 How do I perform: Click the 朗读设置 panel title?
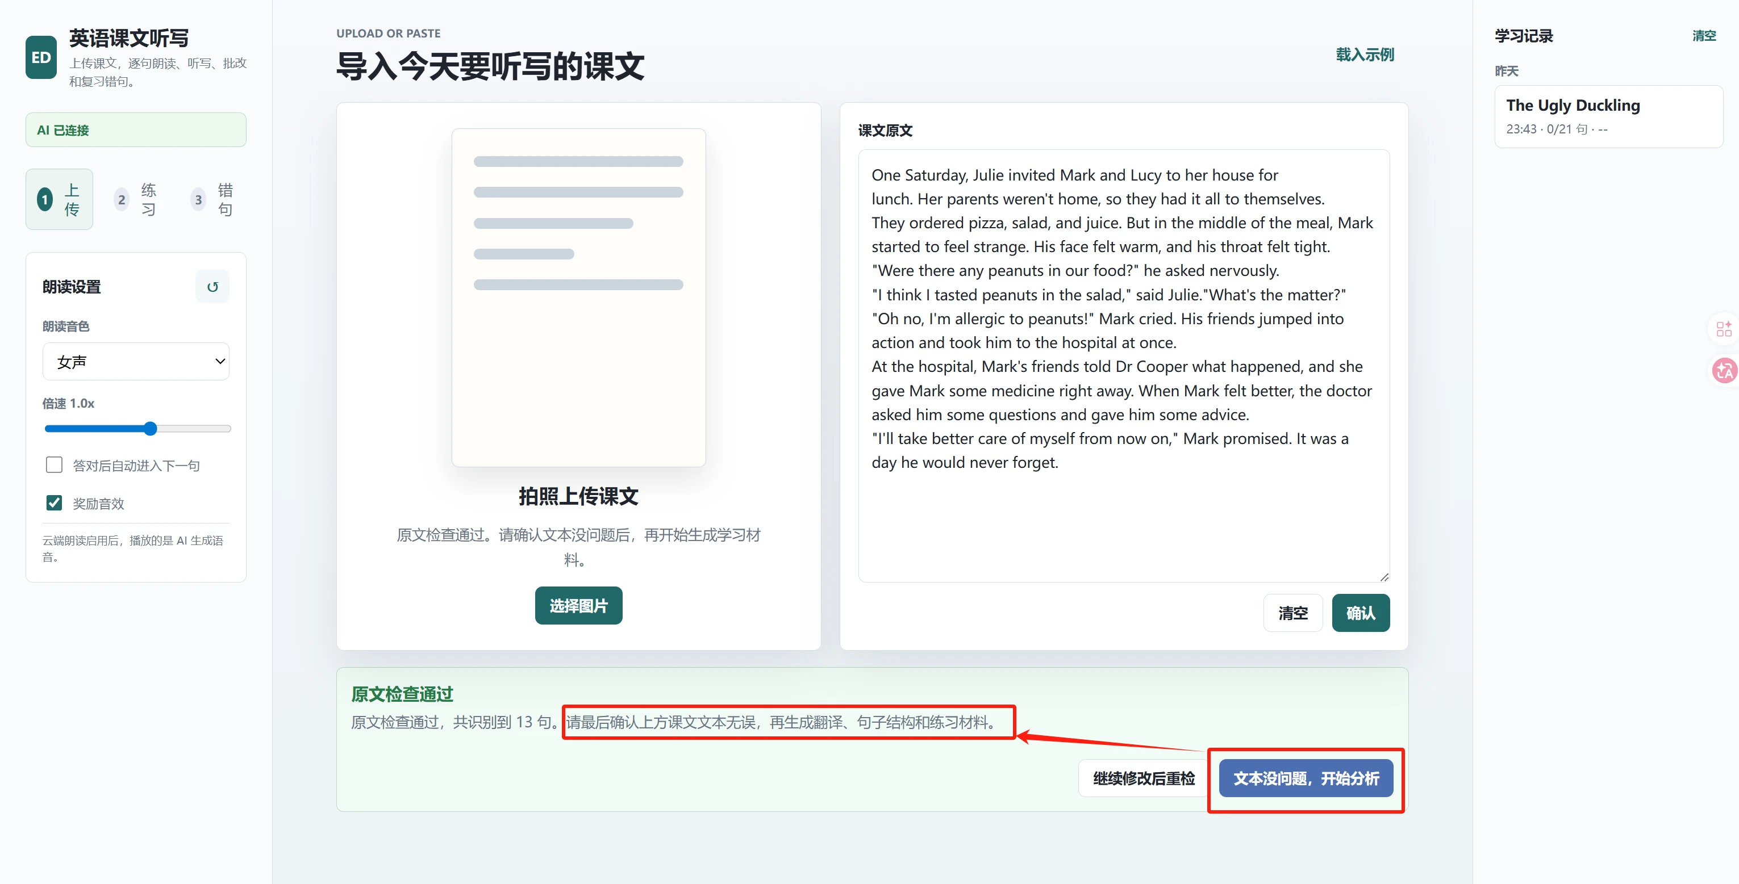click(x=72, y=287)
